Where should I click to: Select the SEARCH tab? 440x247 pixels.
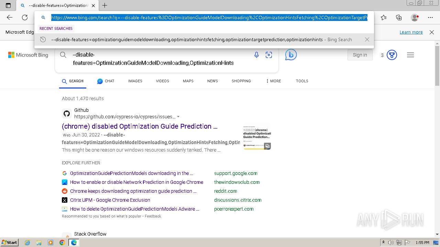click(x=73, y=81)
